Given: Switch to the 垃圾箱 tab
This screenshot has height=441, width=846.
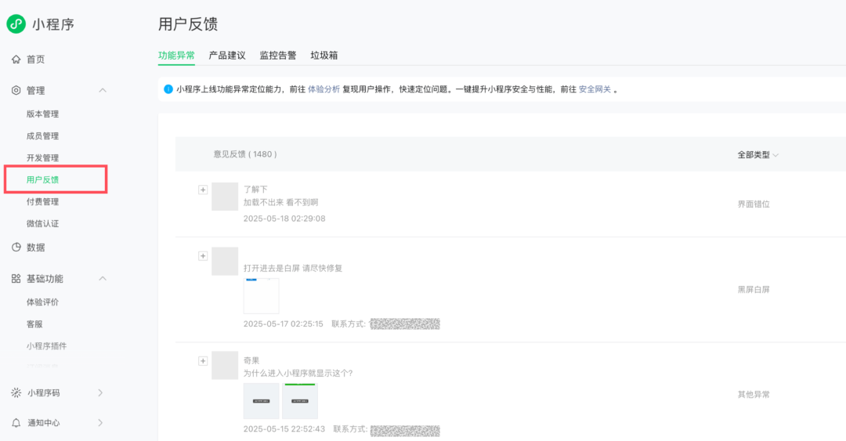Looking at the screenshot, I should point(324,55).
